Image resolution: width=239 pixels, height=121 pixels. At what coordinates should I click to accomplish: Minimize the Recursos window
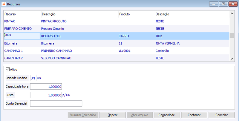coord(214,4)
